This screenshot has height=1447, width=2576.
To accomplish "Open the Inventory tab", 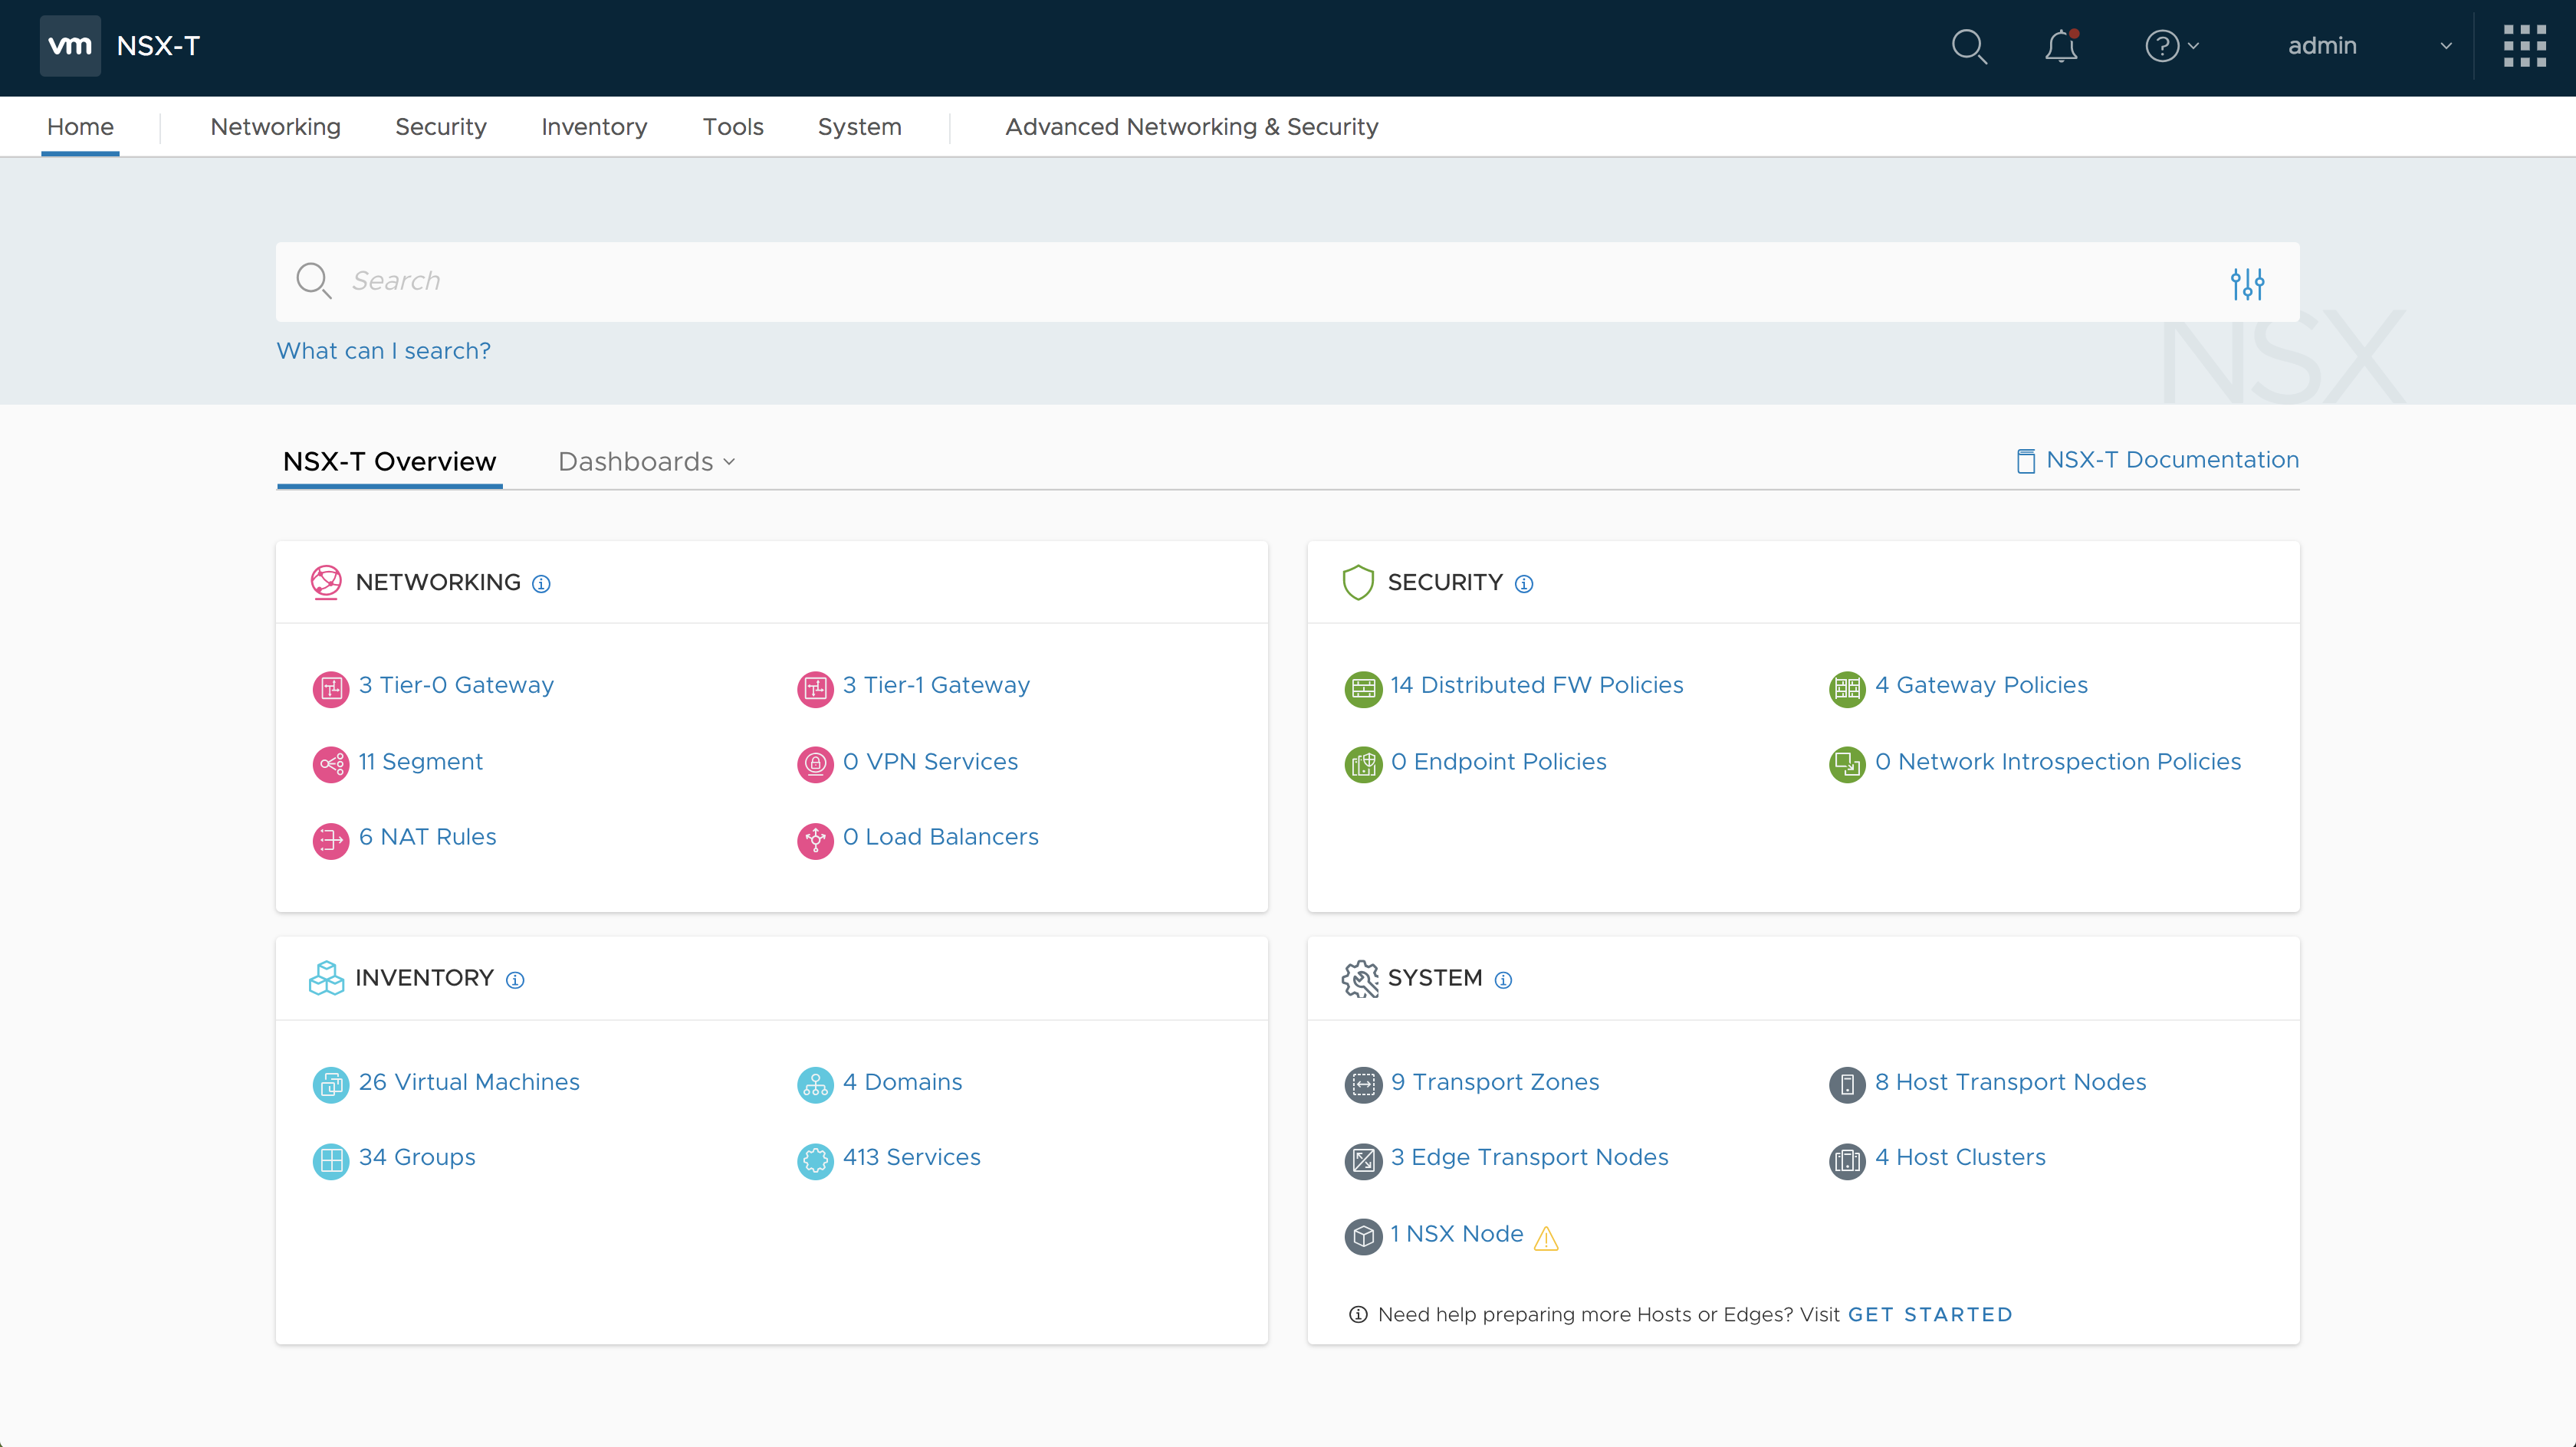I will (594, 127).
